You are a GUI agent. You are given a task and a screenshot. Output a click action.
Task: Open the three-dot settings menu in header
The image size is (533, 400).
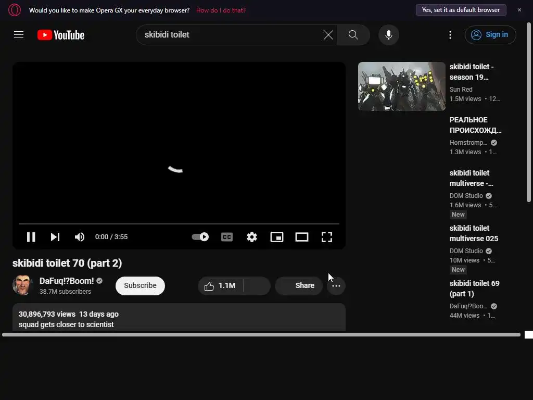tap(450, 35)
